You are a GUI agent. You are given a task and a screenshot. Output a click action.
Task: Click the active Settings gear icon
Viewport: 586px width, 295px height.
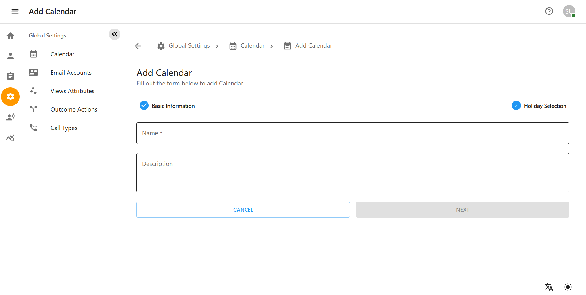pos(10,96)
